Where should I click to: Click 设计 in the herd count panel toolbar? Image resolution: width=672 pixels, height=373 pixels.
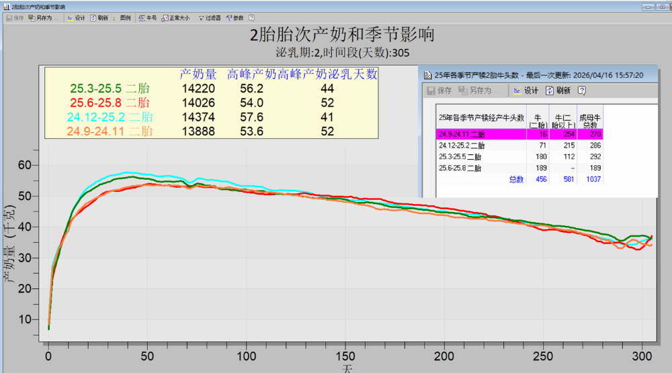[x=526, y=91]
